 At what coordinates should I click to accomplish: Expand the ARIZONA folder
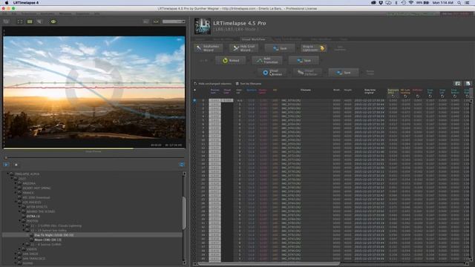pyautogui.click(x=16, y=183)
